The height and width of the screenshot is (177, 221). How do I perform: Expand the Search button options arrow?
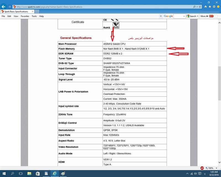coord(198,16)
